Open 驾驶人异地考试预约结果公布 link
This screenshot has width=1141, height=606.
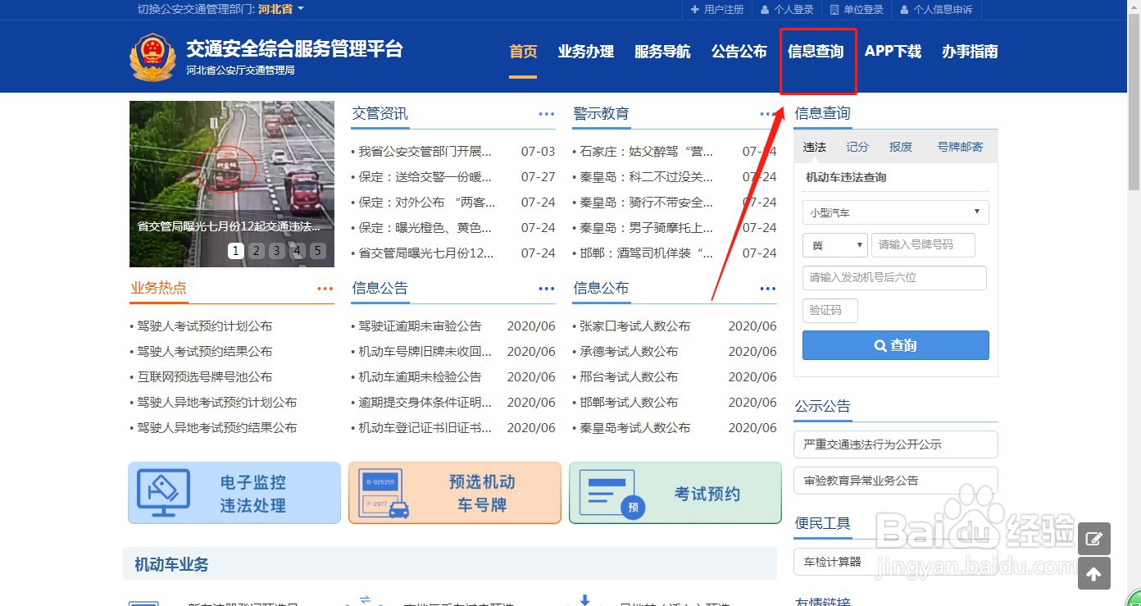tap(217, 428)
